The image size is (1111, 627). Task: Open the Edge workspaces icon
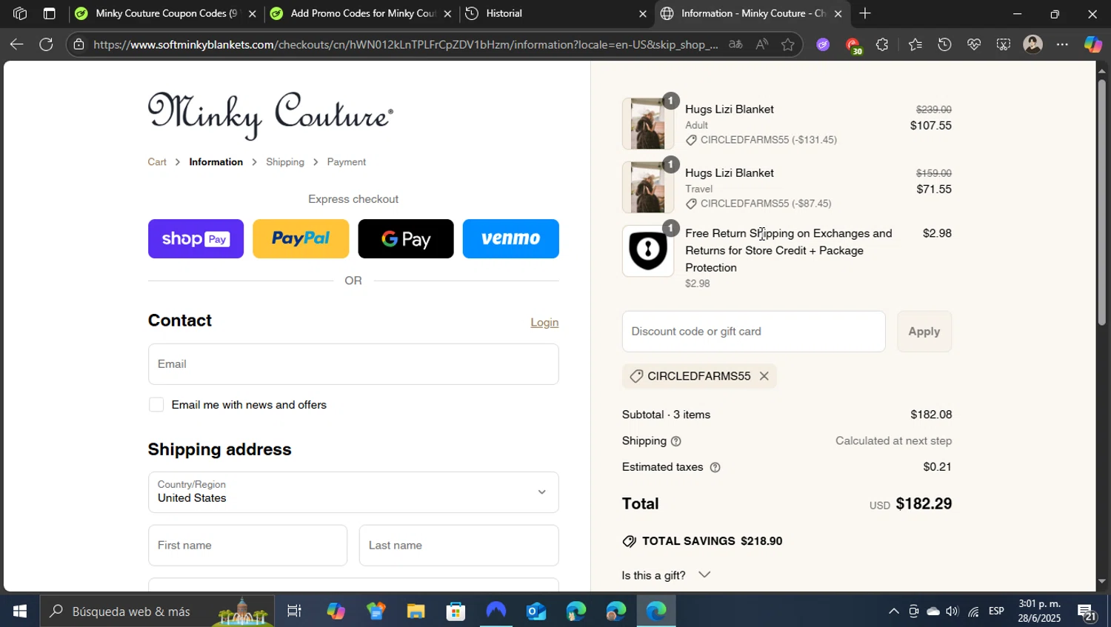click(x=20, y=13)
